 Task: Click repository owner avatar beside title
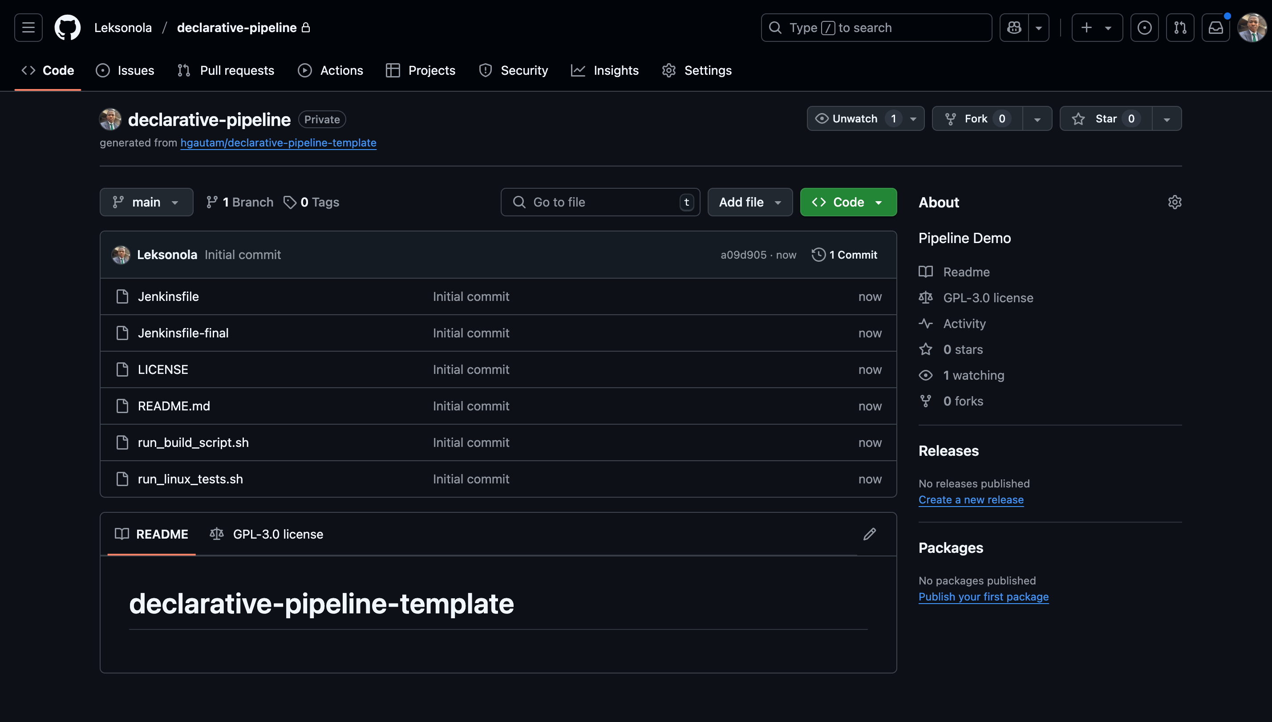tap(110, 119)
